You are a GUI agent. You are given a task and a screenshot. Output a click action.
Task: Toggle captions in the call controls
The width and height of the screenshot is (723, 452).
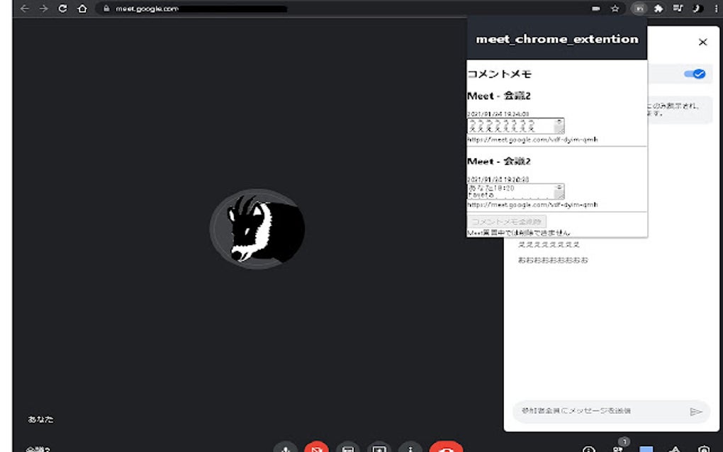coord(348,447)
